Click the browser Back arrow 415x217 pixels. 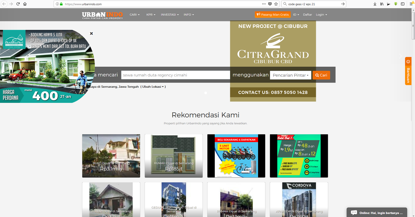click(x=4, y=4)
